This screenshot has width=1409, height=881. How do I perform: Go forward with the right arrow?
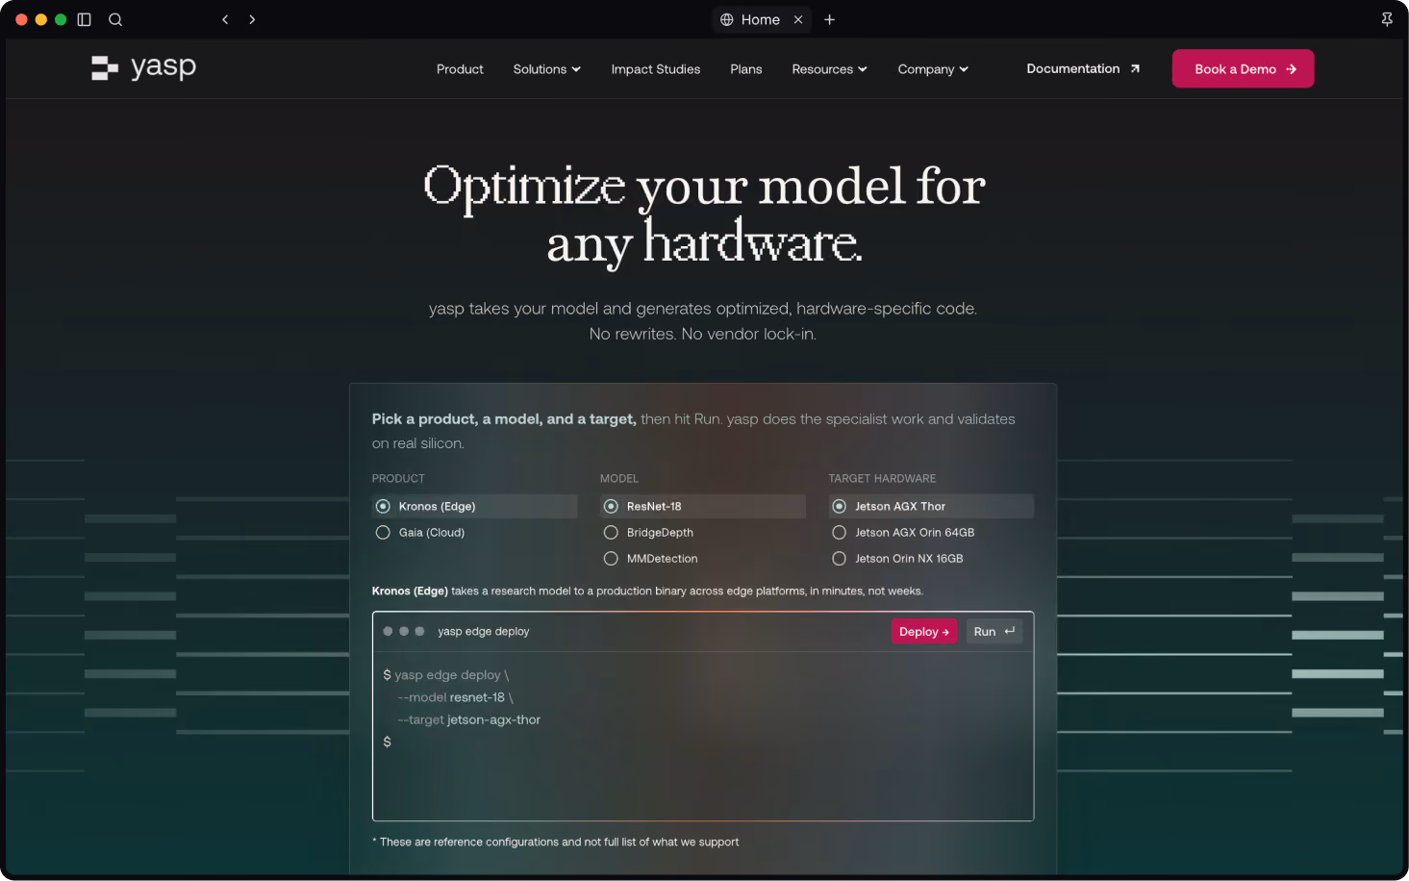pyautogui.click(x=252, y=19)
